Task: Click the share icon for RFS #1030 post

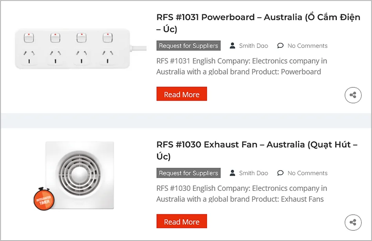Action: pos(353,223)
